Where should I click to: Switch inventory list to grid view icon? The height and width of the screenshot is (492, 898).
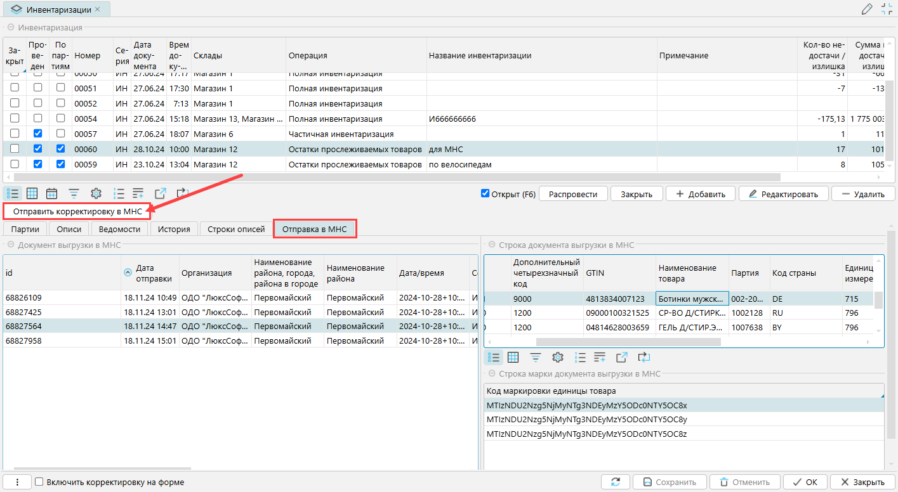point(32,193)
